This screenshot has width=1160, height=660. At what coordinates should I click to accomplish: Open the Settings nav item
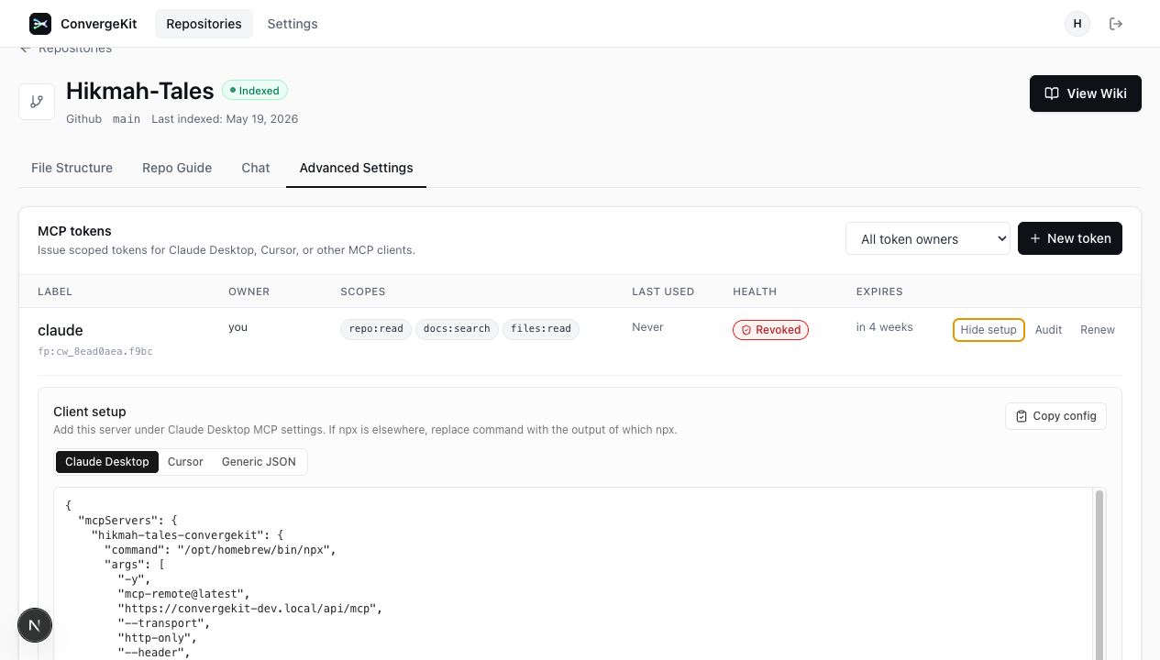293,24
